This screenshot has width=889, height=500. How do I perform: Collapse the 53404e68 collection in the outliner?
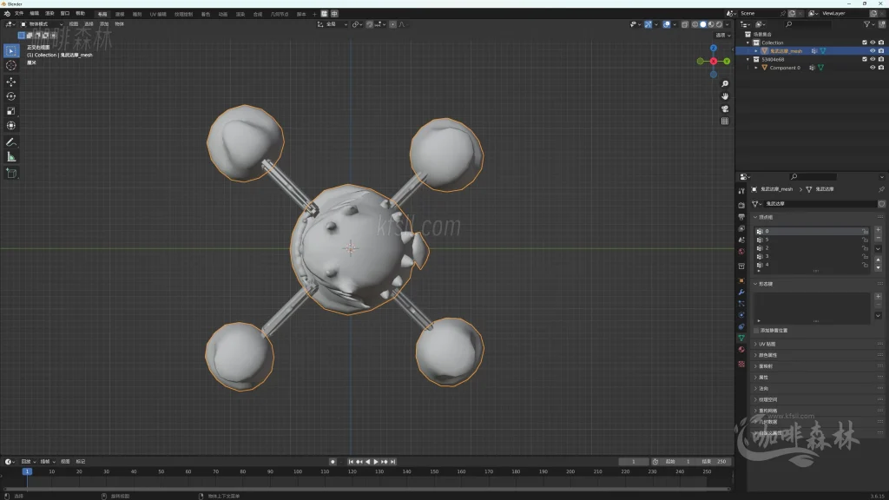[747, 59]
